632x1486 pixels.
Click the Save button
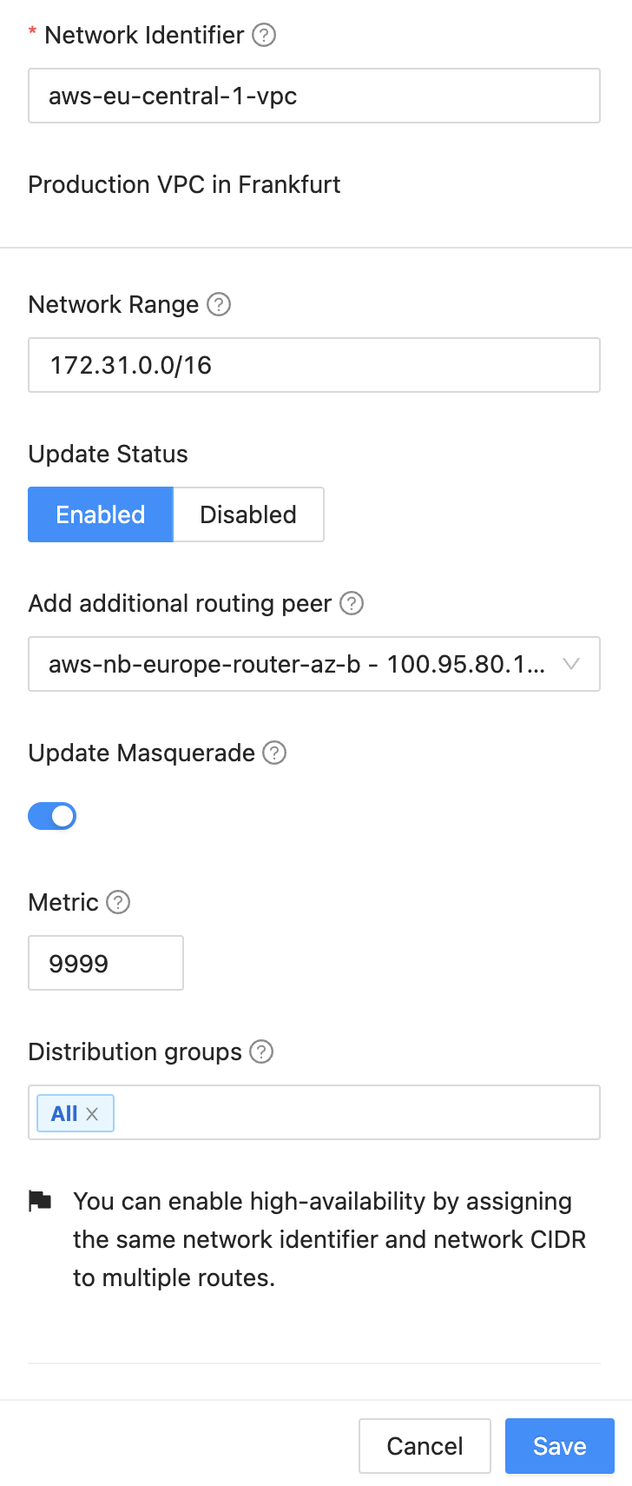tap(559, 1446)
